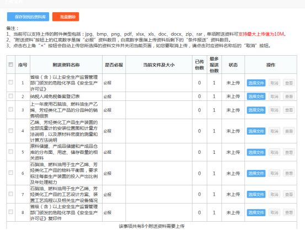Tick the checkbox for row 4
The image size is (305, 230).
11,131
